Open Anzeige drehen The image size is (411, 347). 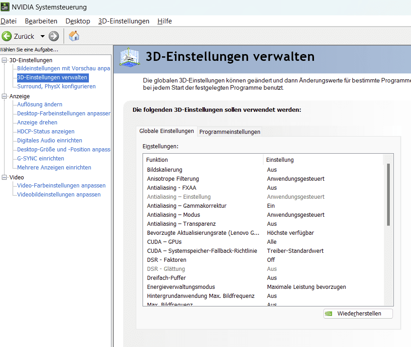(37, 123)
